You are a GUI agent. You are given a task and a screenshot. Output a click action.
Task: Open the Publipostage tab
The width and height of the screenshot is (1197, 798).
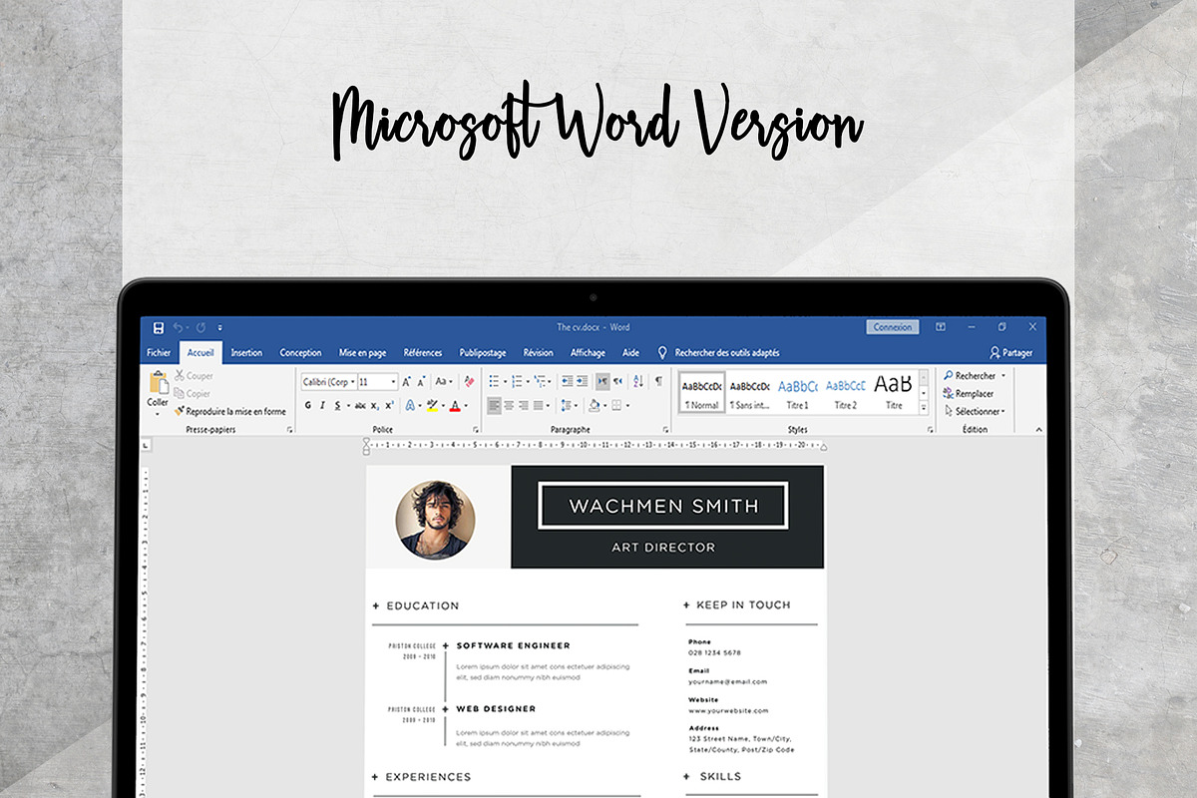click(483, 352)
